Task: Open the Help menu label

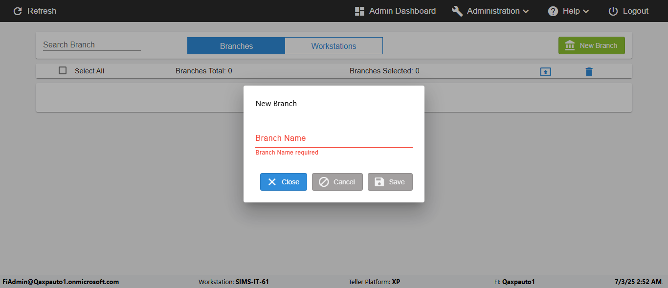Action: point(571,11)
